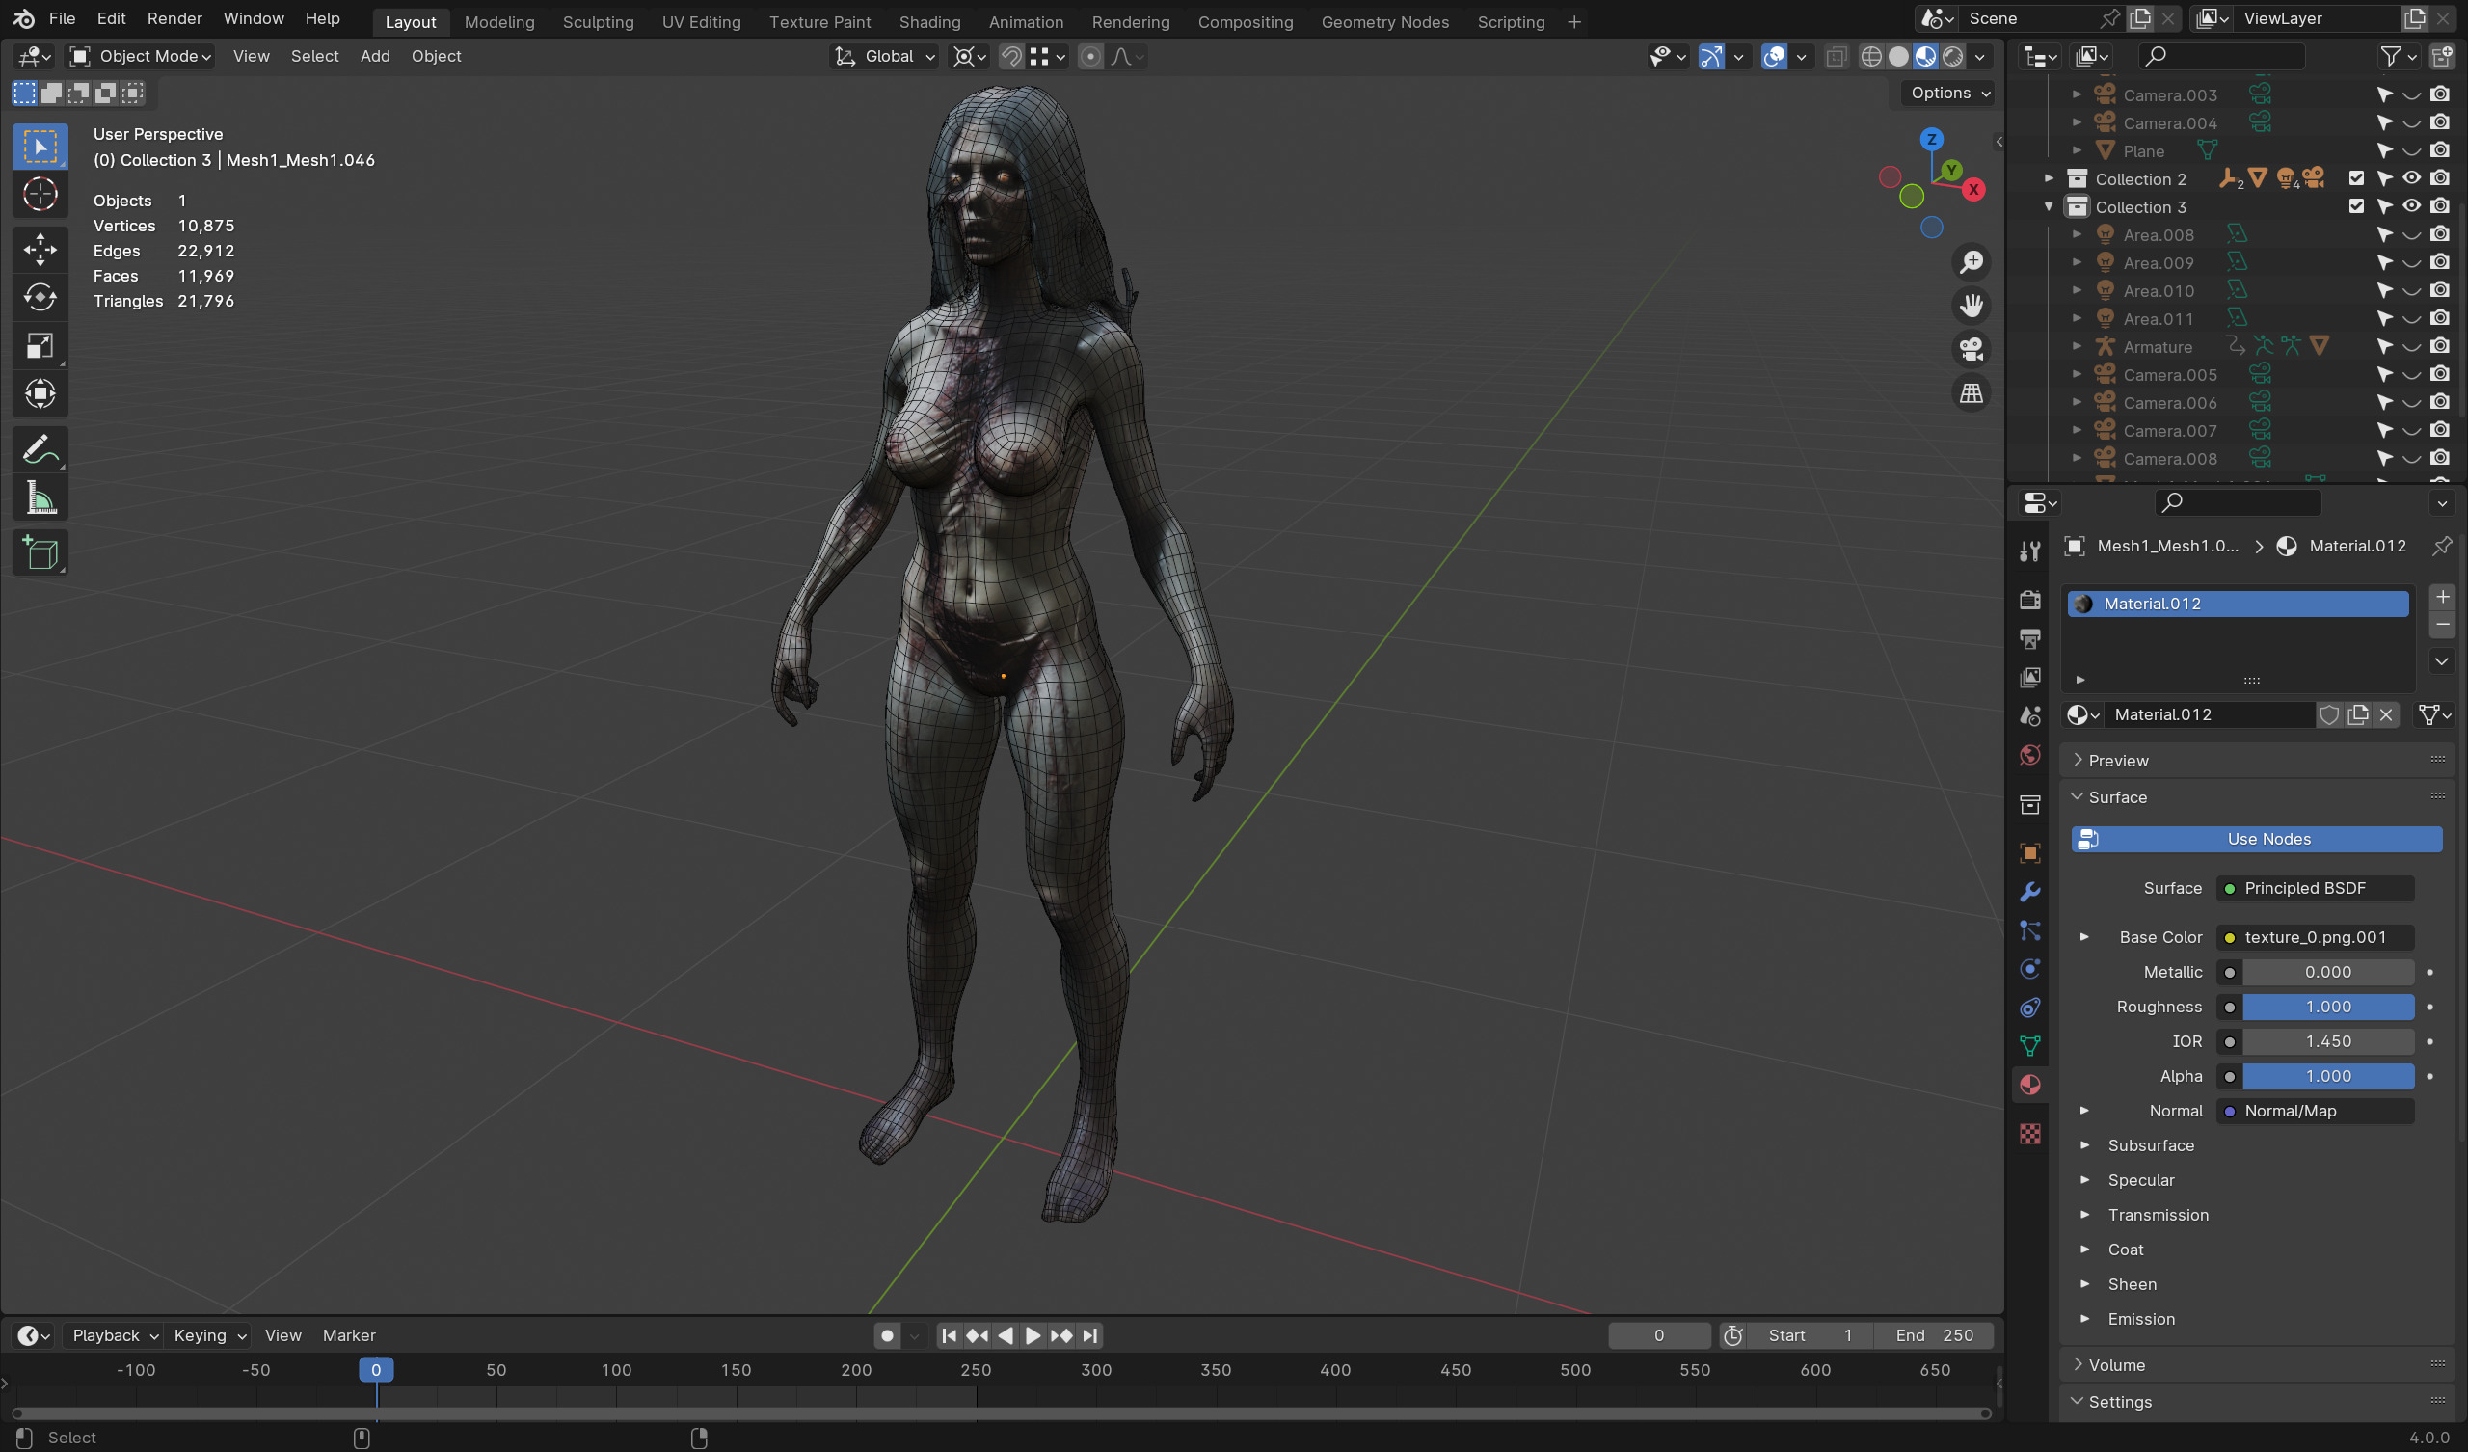
Task: Open the Output properties tab
Action: [x=2029, y=639]
